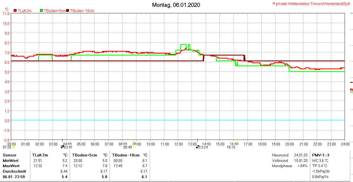The height and width of the screenshot is (182, 353).
Task: Click the moon icon next to 03:41
Action: point(62,147)
